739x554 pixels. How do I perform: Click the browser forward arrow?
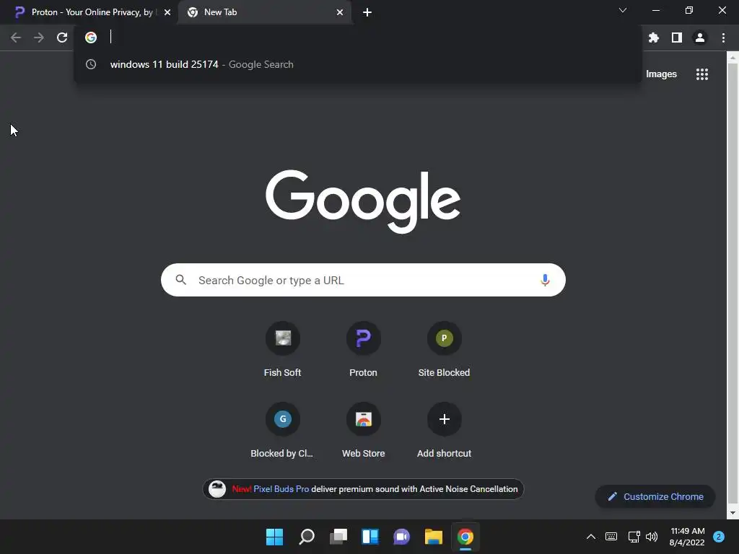pos(39,38)
